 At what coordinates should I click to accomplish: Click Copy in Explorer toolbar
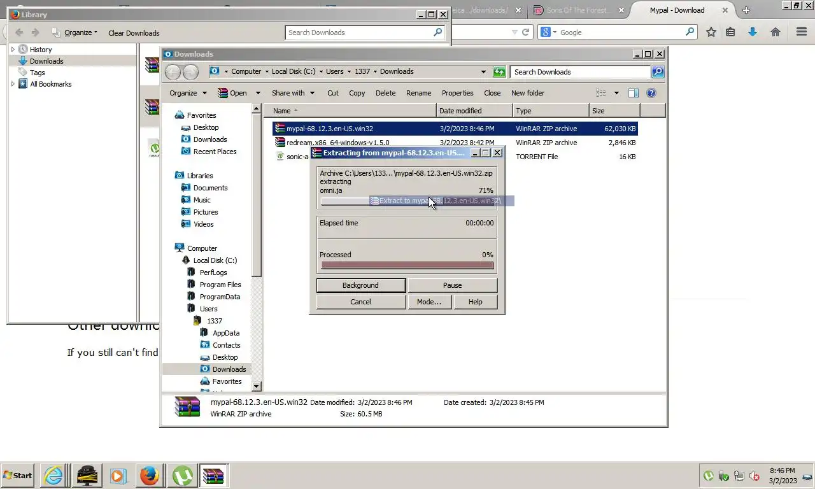pos(357,93)
